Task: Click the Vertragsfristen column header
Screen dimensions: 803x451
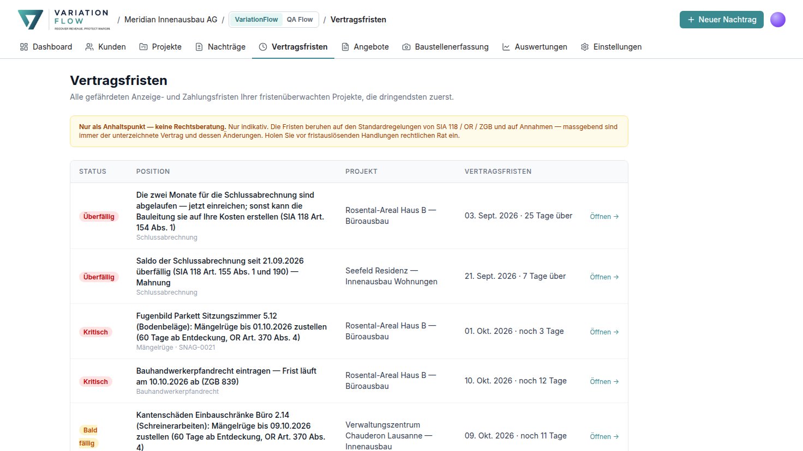Action: click(x=498, y=172)
